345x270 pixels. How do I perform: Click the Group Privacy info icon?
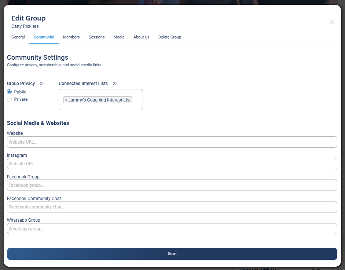tap(41, 83)
